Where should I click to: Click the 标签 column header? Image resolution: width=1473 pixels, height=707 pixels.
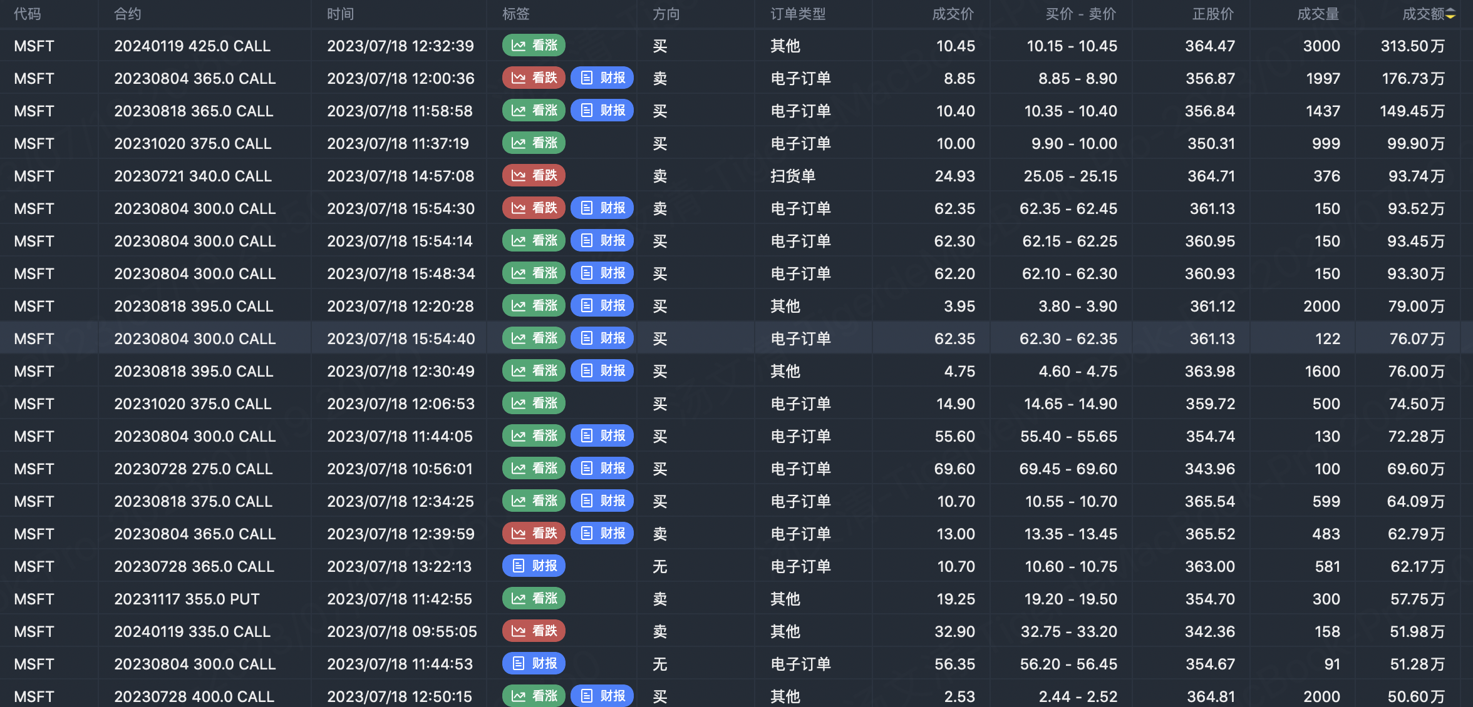pyautogui.click(x=515, y=14)
